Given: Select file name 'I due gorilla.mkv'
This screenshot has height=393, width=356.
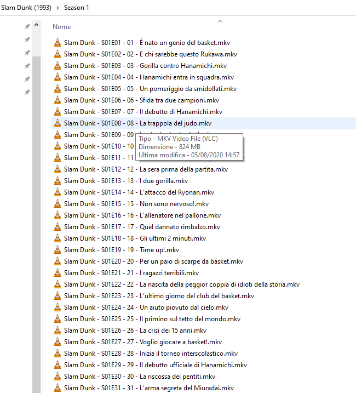Looking at the screenshot, I should 164,181.
